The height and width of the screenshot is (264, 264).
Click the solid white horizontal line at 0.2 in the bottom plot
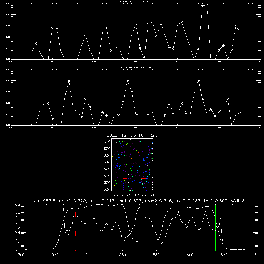click(139, 228)
